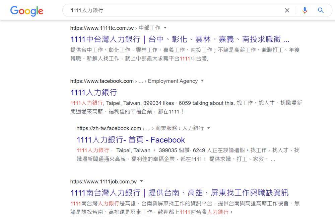The image size is (335, 220).
Task: Select the 中部工作 breadcrumb text
Action: pyautogui.click(x=149, y=28)
